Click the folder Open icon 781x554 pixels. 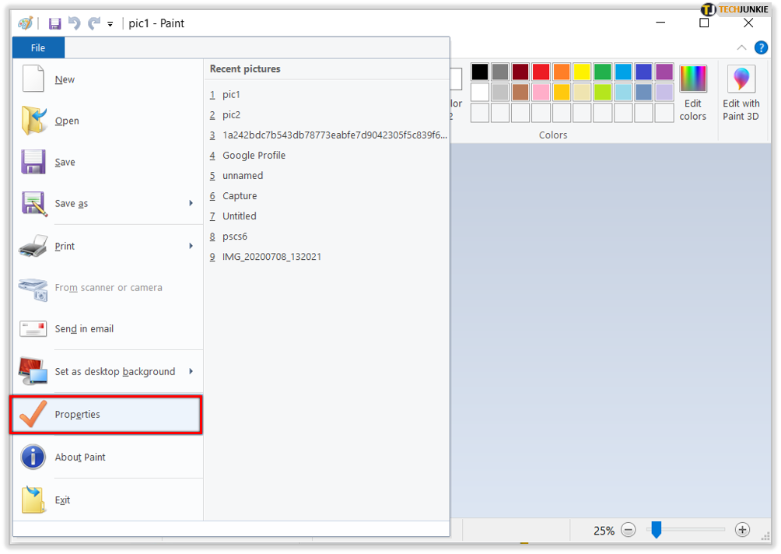click(x=33, y=121)
